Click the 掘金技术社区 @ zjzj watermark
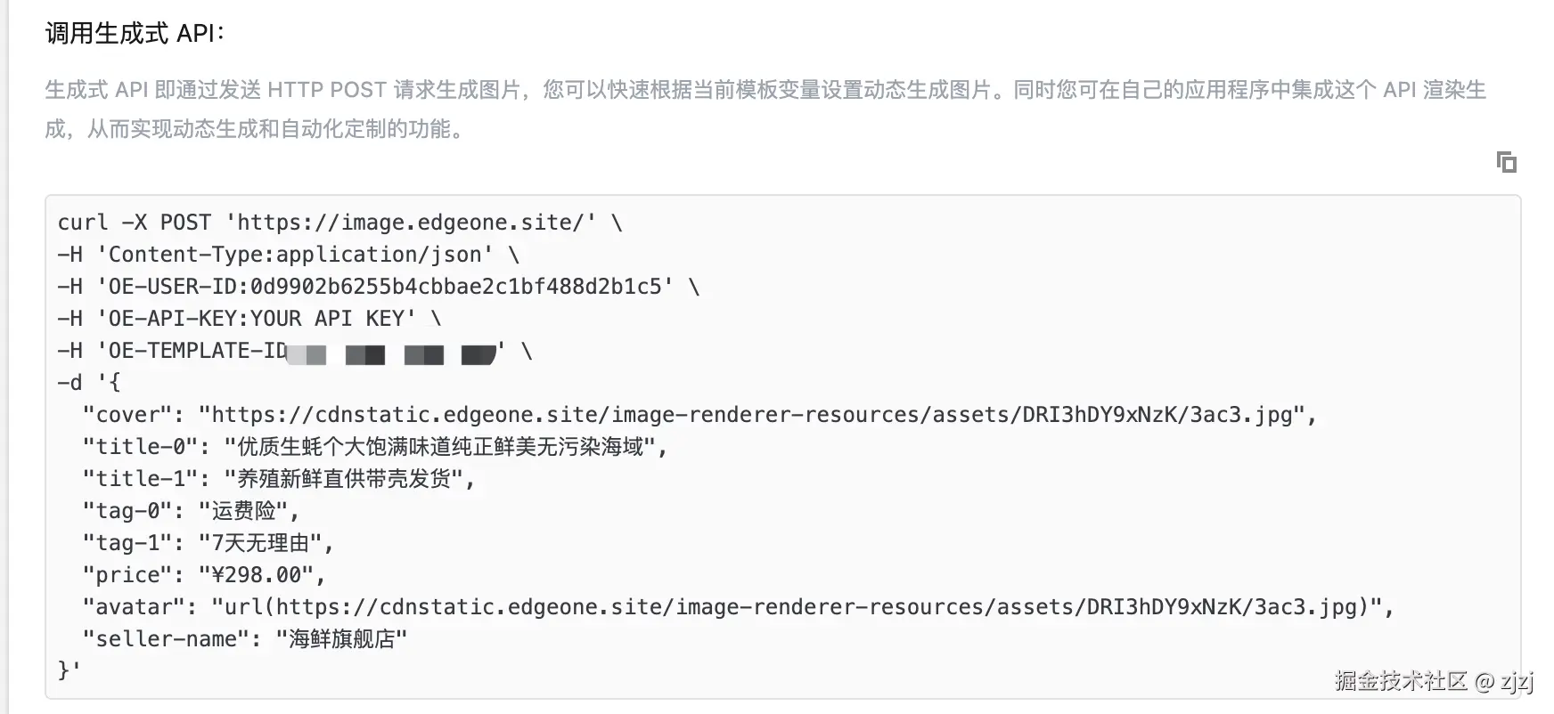 pos(1433,682)
